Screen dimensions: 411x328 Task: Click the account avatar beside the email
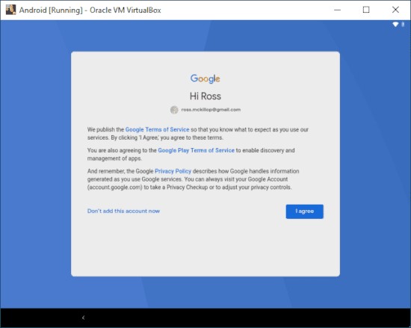tap(174, 110)
